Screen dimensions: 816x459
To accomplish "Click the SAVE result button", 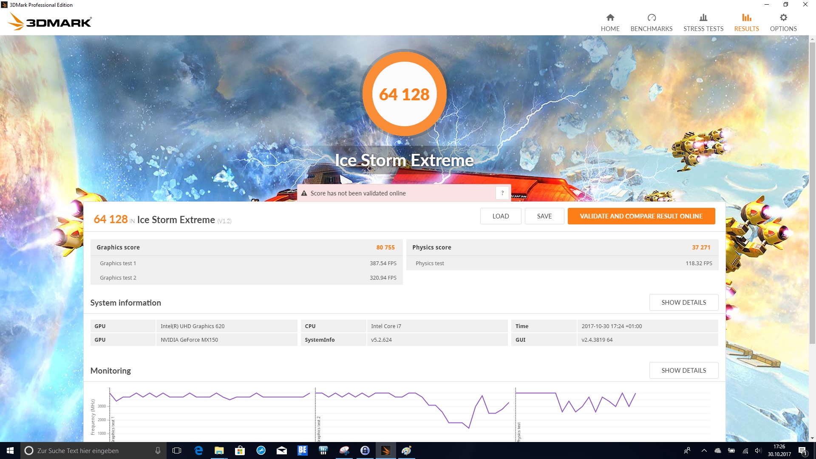I will [x=544, y=216].
